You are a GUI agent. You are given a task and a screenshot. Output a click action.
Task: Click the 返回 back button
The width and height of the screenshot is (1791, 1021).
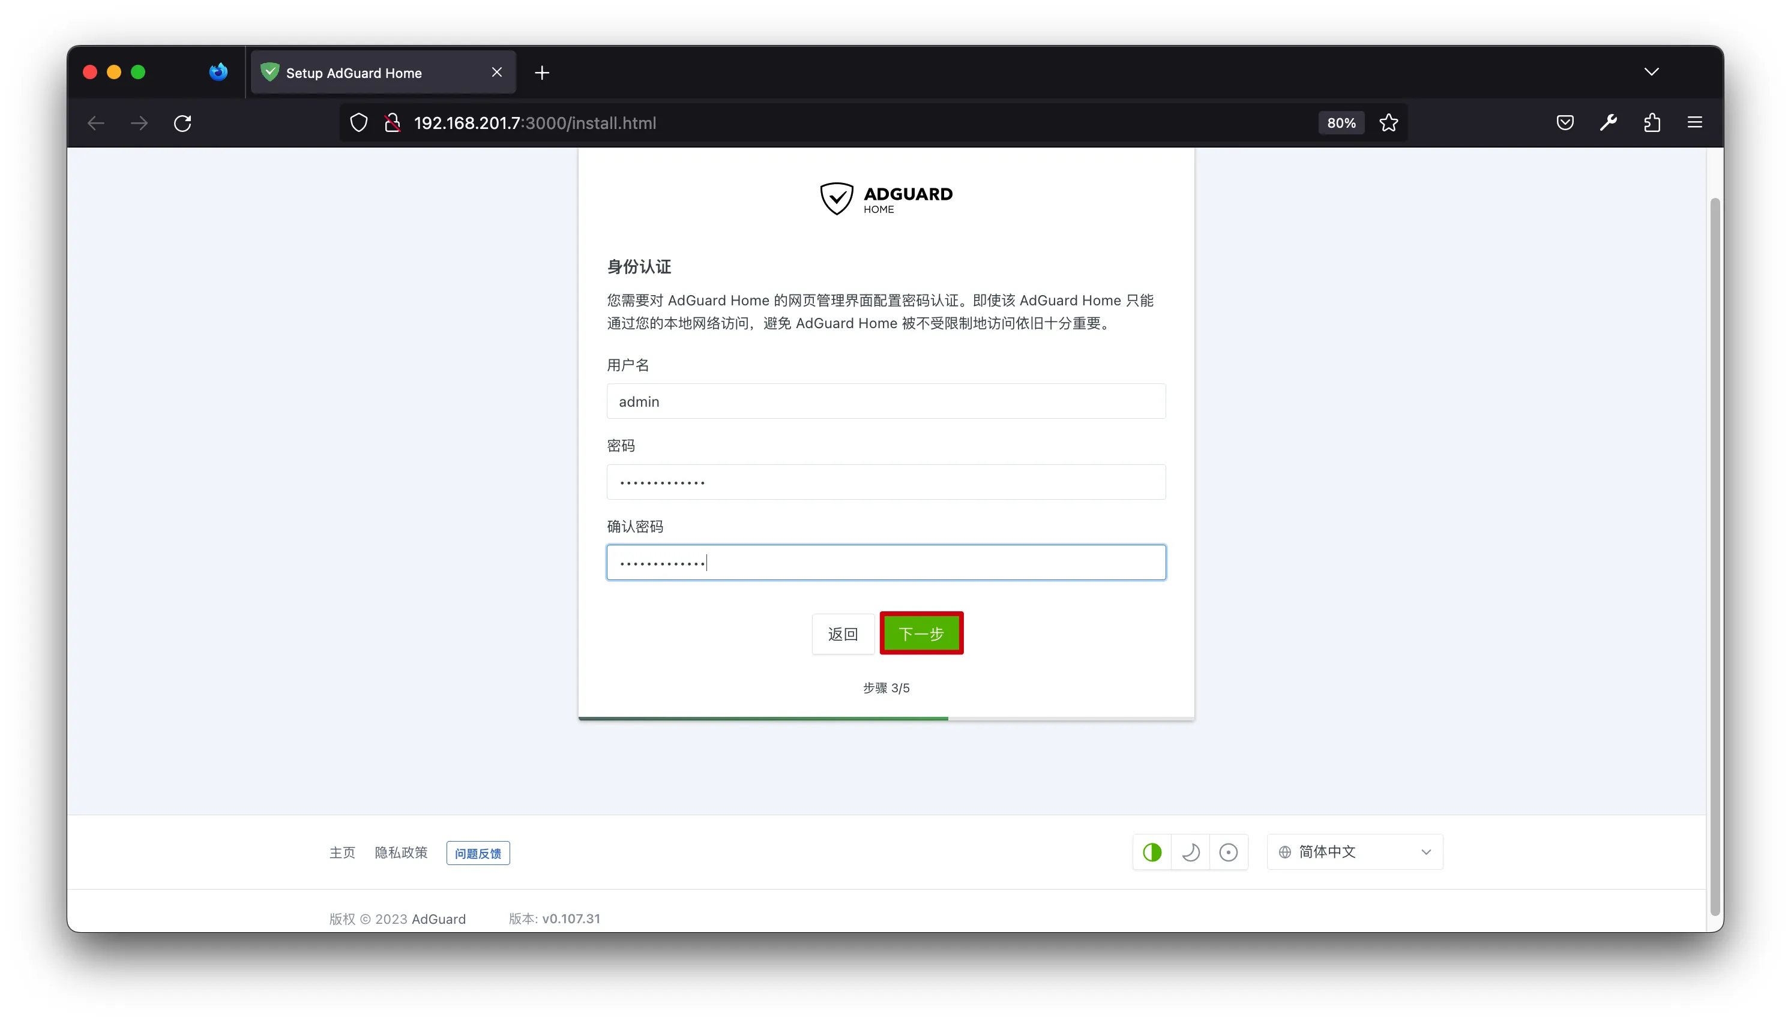click(x=843, y=634)
